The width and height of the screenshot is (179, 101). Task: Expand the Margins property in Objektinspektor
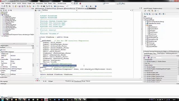[x=1, y=71]
